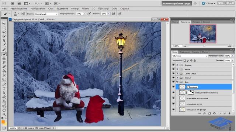Screen dimensions: 236x132
Task: Open the Редактирование menu
Action: tap(19, 8)
